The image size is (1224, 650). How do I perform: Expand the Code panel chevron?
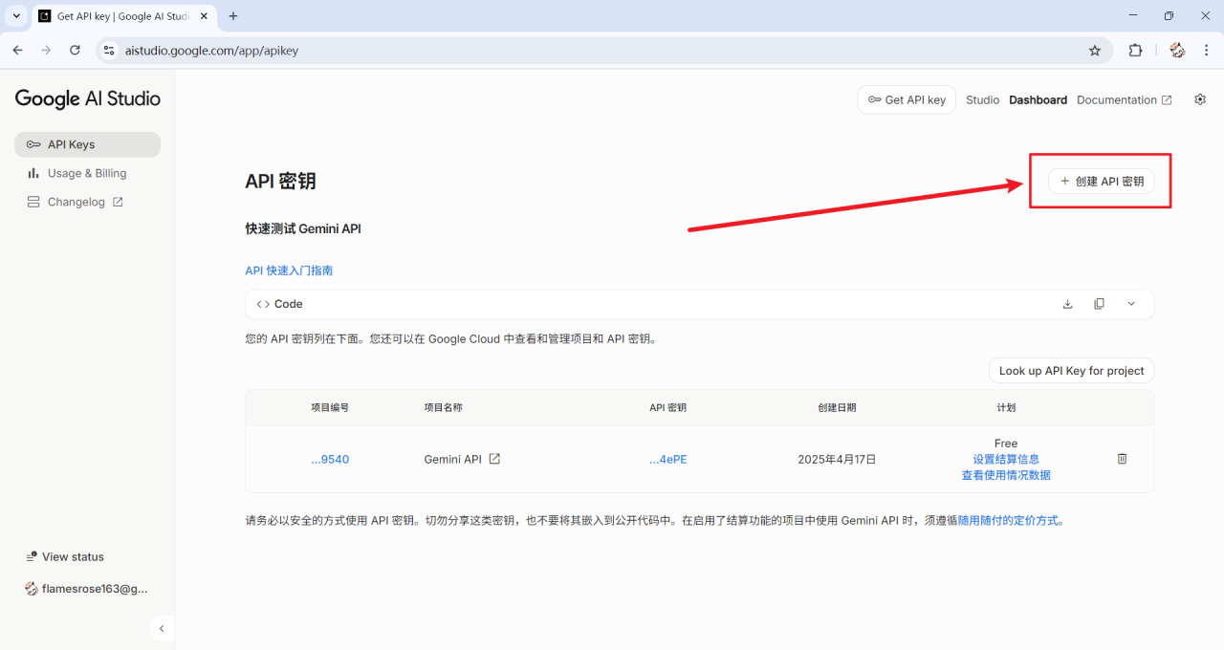[1131, 304]
